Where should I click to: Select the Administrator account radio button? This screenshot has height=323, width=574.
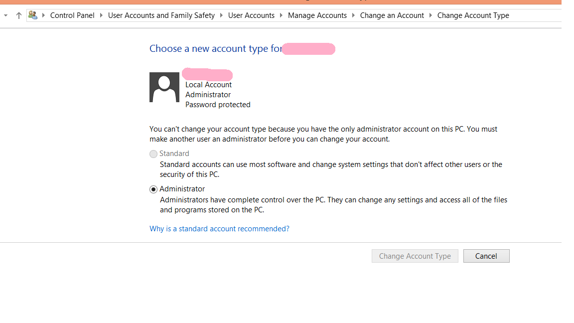153,189
